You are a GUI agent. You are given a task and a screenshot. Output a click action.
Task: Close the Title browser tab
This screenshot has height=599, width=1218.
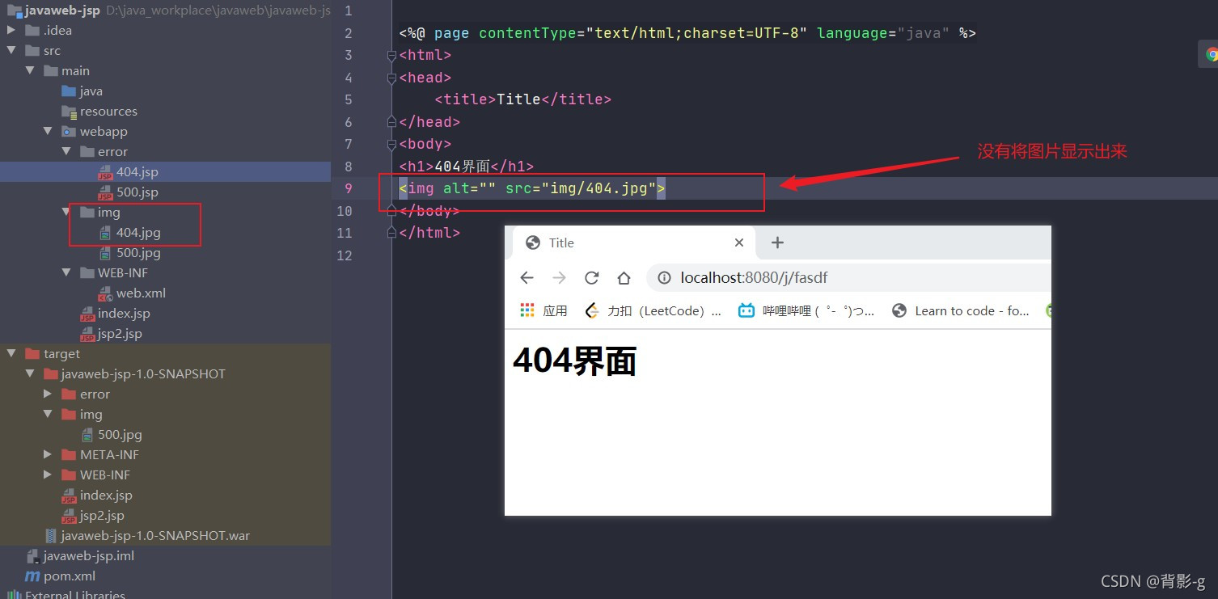(x=738, y=243)
